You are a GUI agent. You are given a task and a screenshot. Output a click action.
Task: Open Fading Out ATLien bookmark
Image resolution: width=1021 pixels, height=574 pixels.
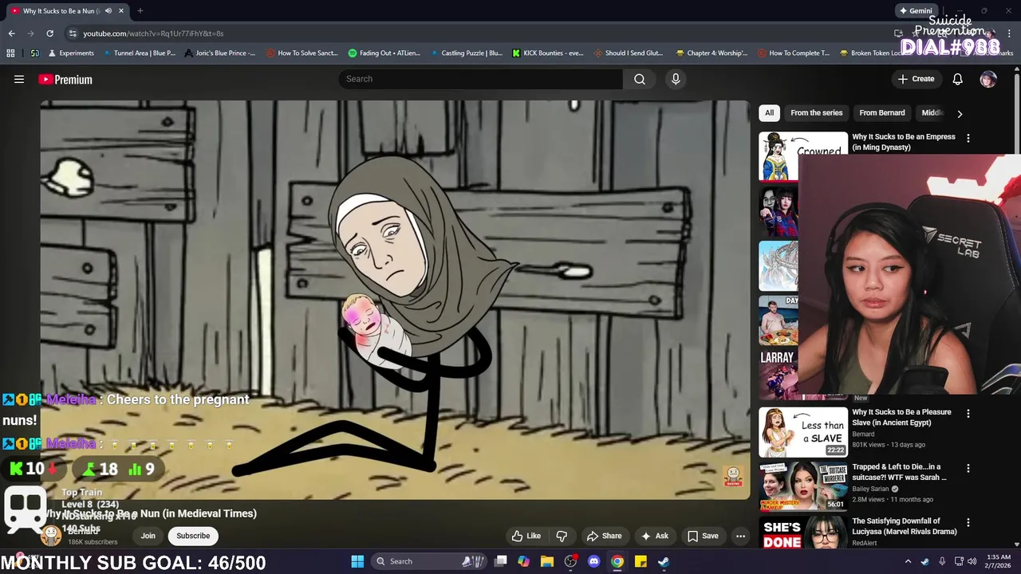click(x=384, y=53)
